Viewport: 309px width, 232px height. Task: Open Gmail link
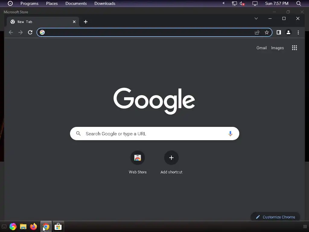[x=262, y=48]
